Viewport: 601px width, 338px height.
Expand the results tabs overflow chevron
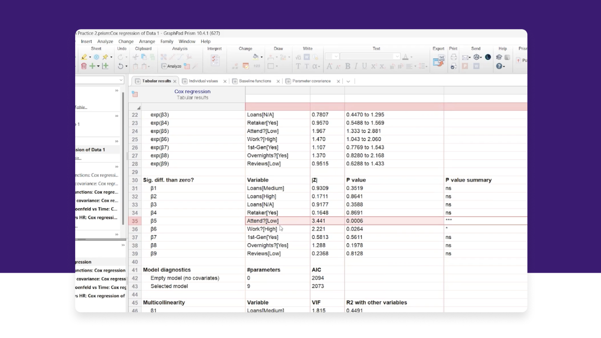pos(348,81)
